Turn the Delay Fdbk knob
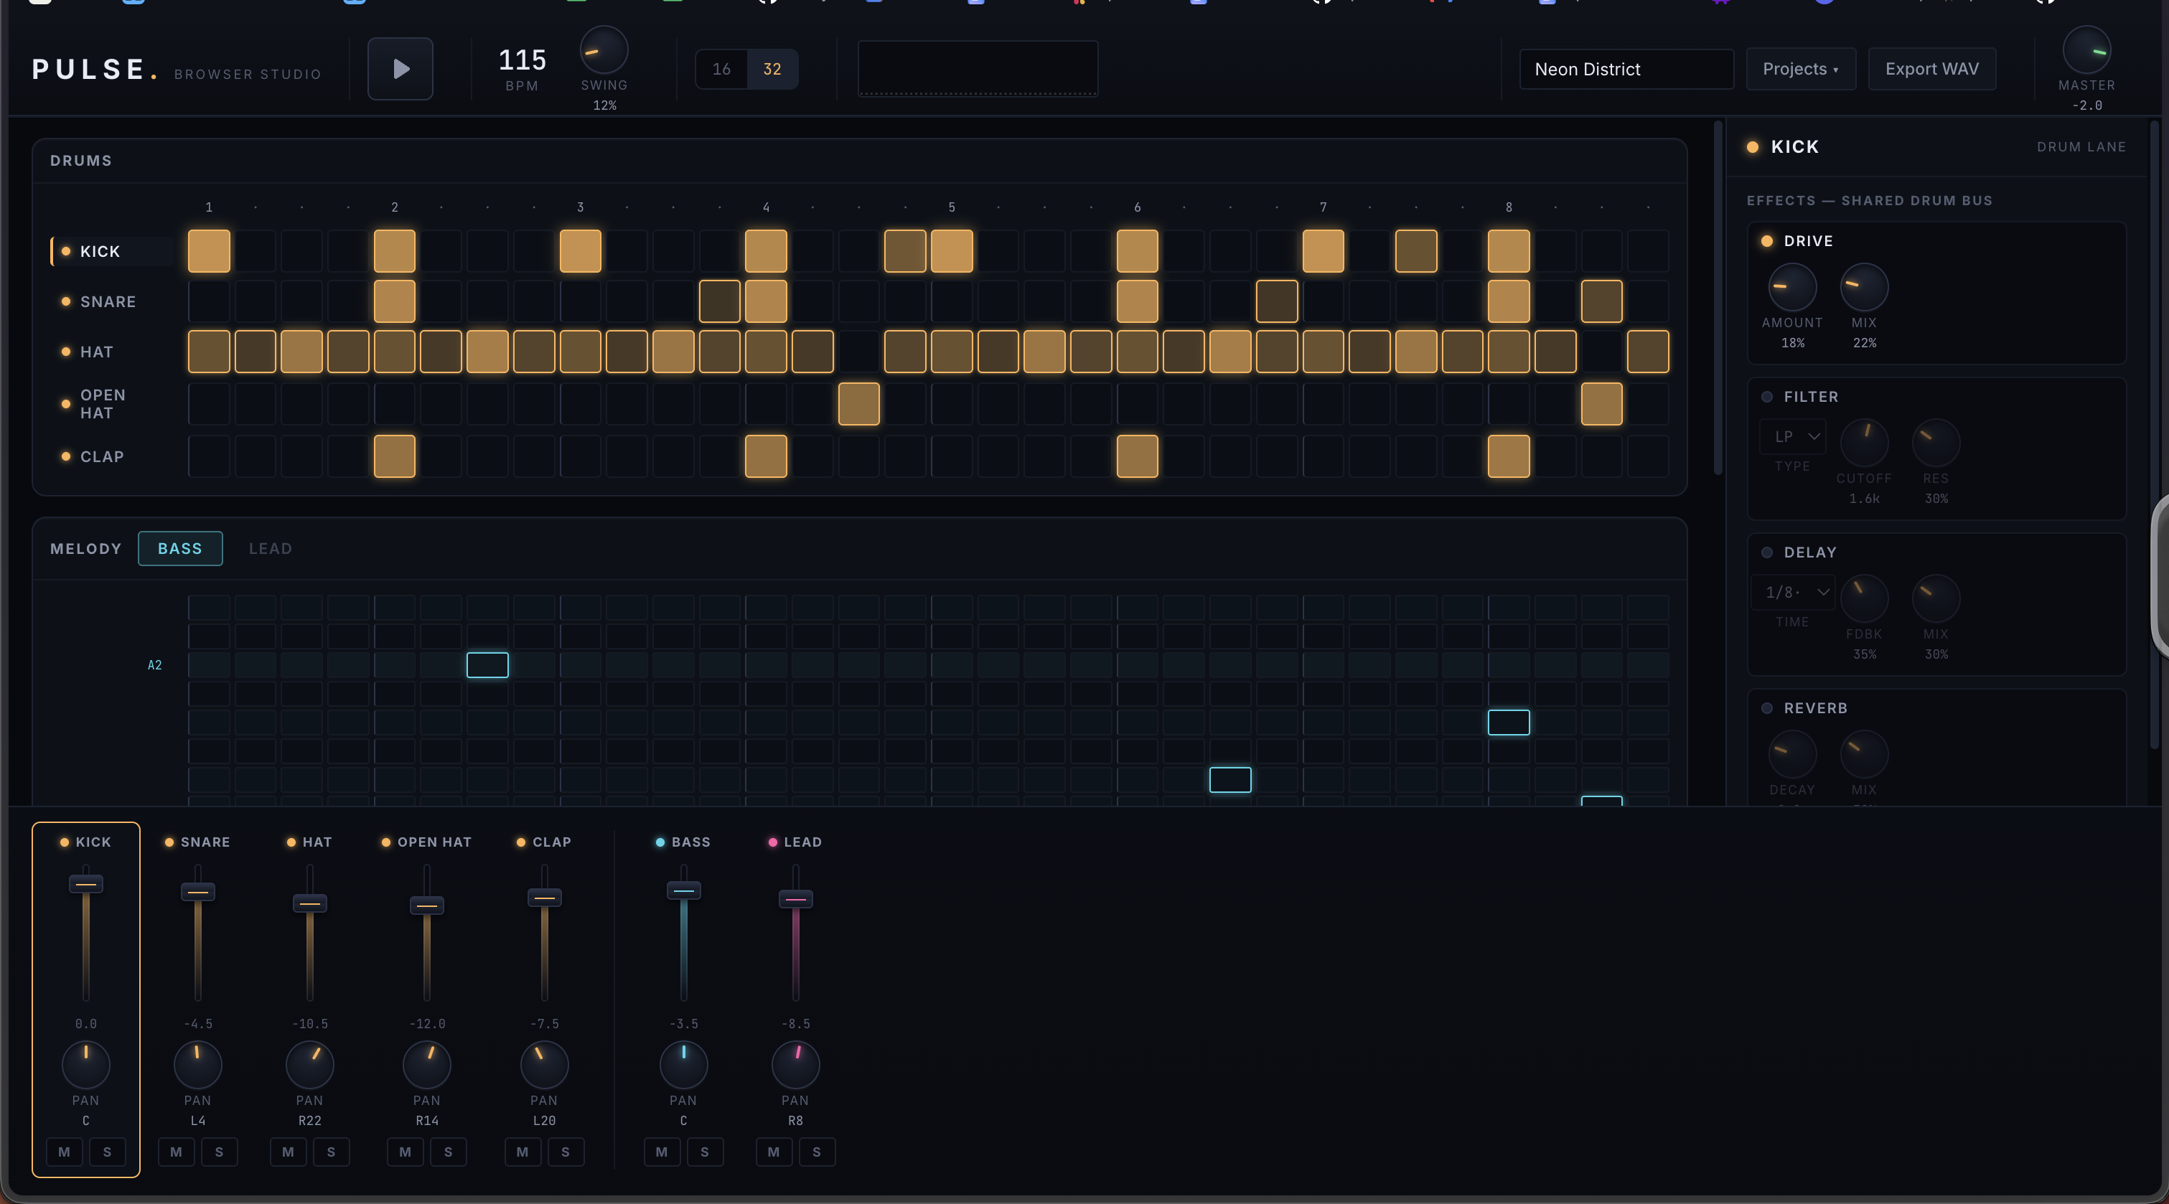The image size is (2169, 1204). [1863, 598]
